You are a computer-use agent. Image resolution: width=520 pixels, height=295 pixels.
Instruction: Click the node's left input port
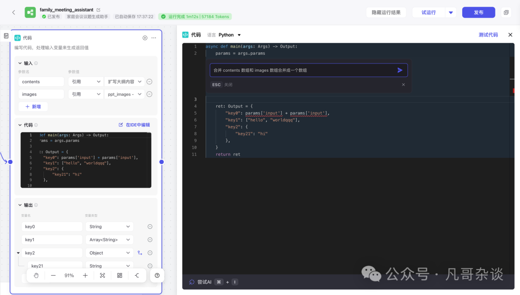point(10,162)
